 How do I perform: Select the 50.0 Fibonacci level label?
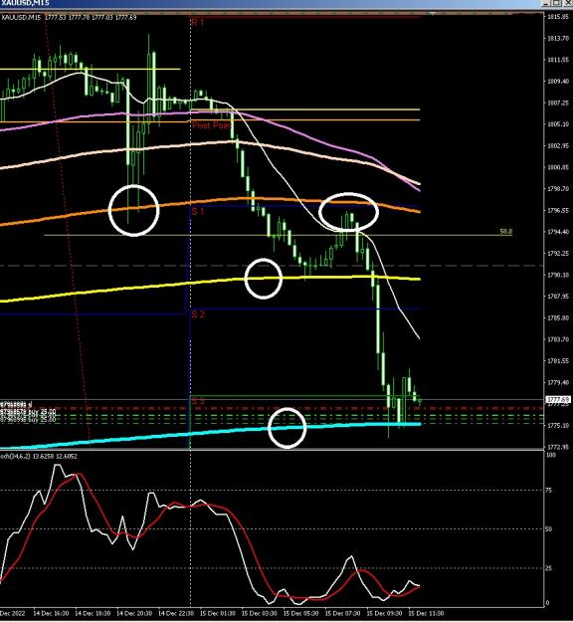(x=505, y=231)
